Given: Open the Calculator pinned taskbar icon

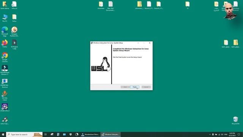Looking at the screenshot, I should [58, 134].
